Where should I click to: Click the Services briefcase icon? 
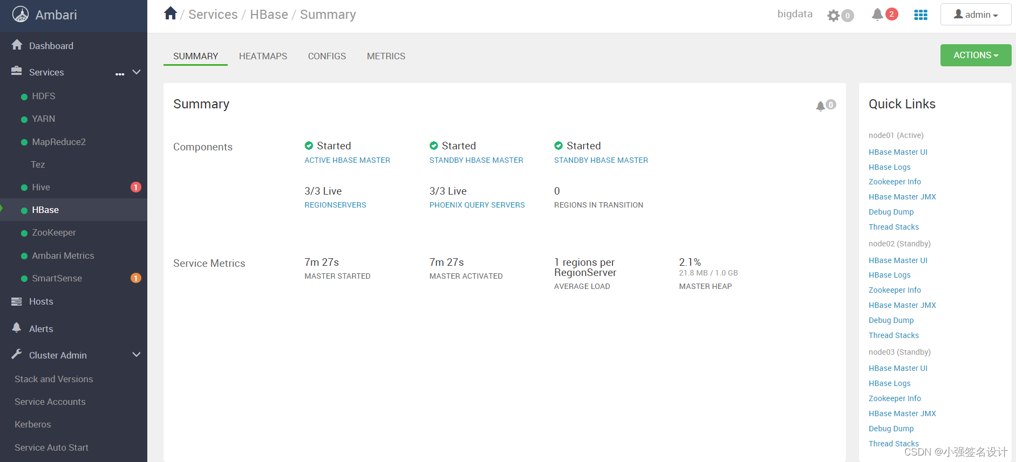tap(17, 71)
